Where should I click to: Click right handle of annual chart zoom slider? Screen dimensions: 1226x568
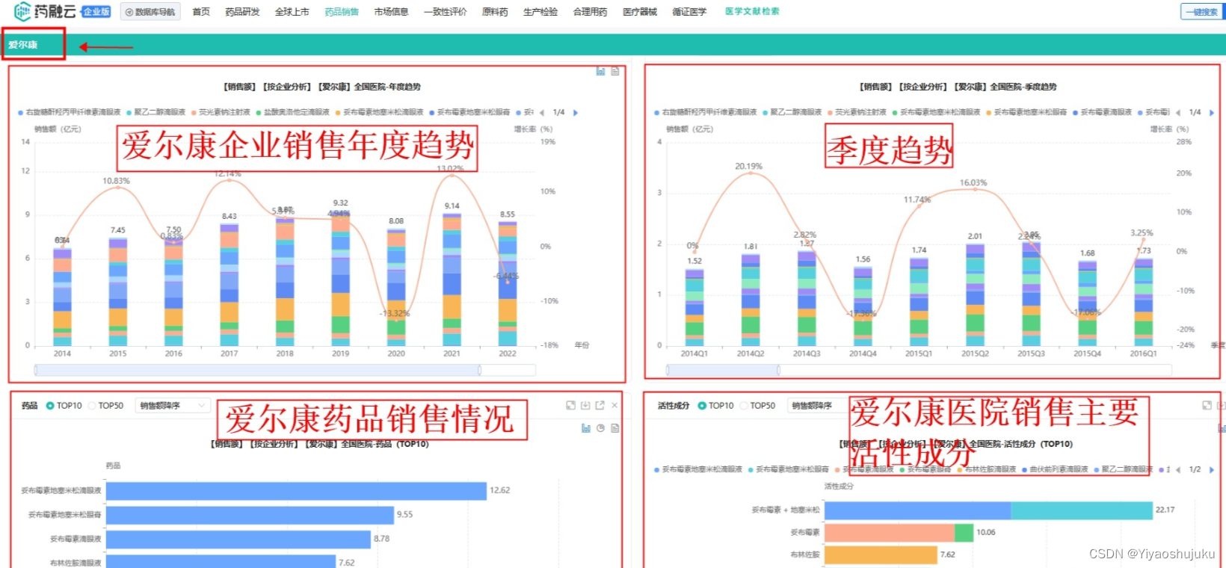(480, 370)
